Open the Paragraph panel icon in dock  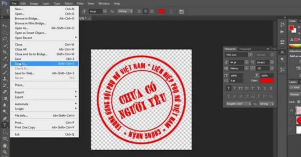point(282,60)
